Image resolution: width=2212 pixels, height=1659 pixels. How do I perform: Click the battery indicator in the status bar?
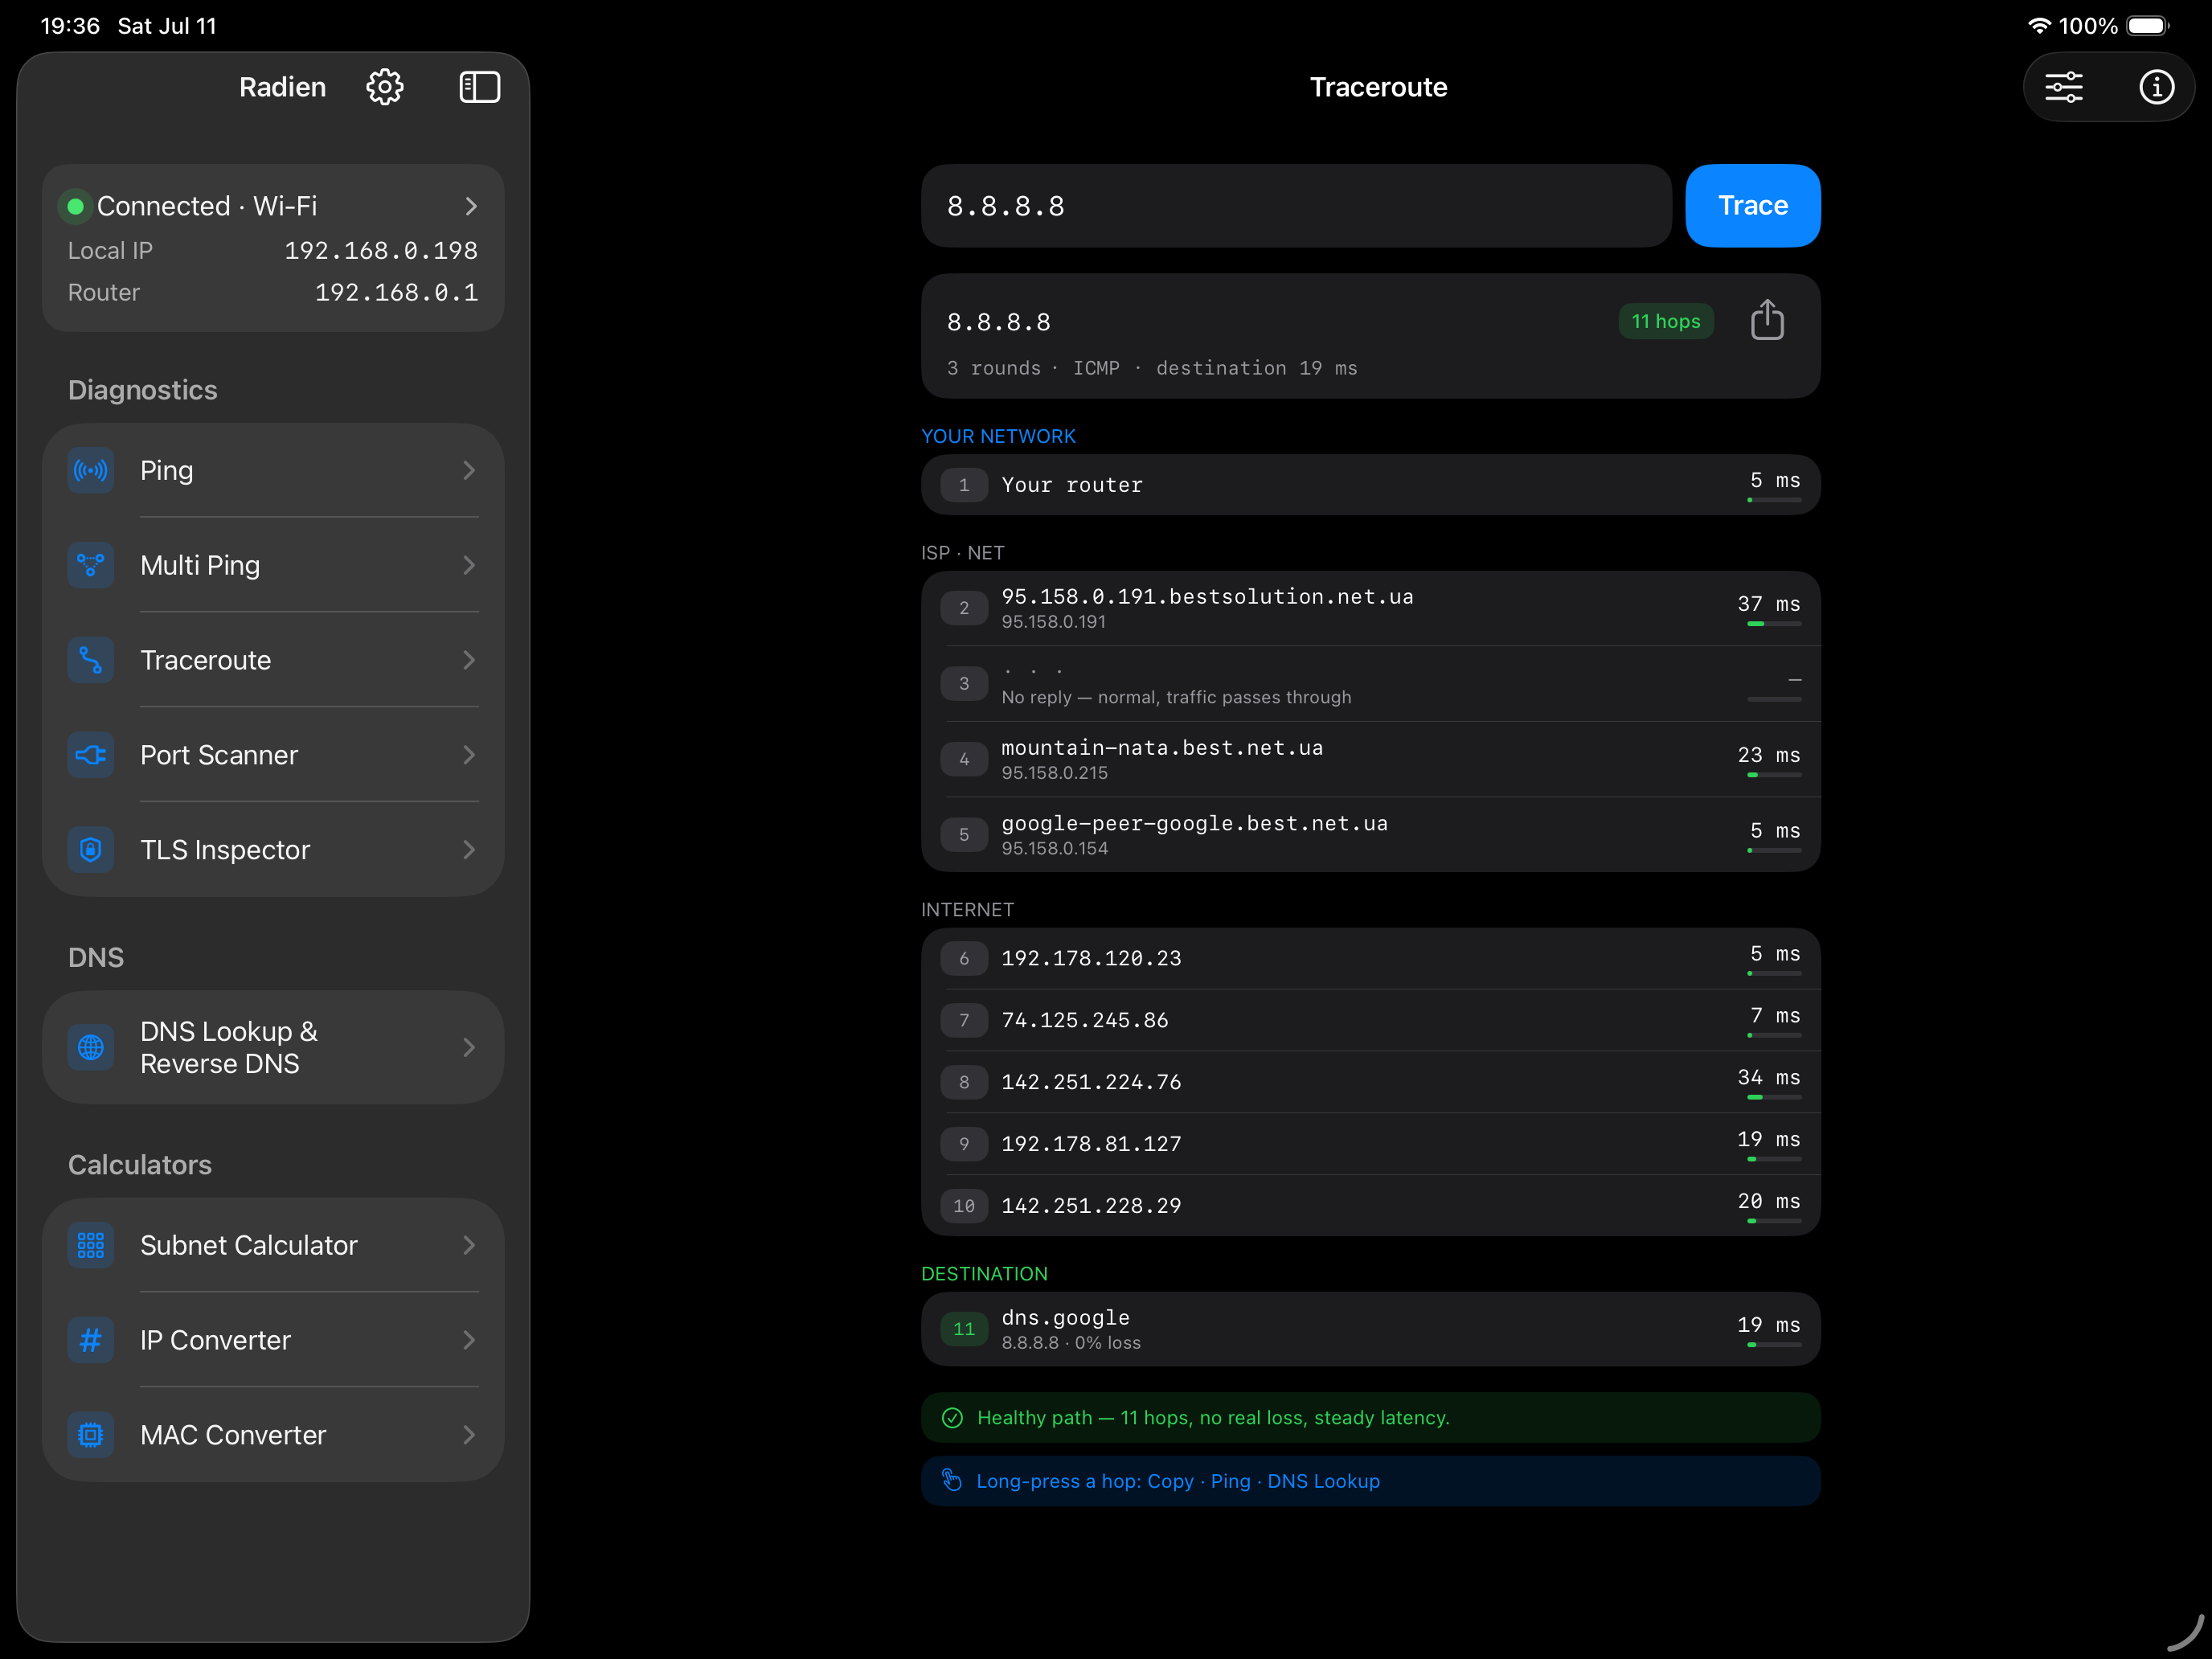point(2148,26)
